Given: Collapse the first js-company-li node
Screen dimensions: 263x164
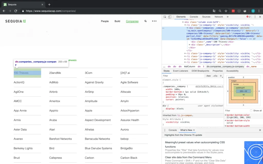Looking at the screenshot, I should [x=185, y=25].
